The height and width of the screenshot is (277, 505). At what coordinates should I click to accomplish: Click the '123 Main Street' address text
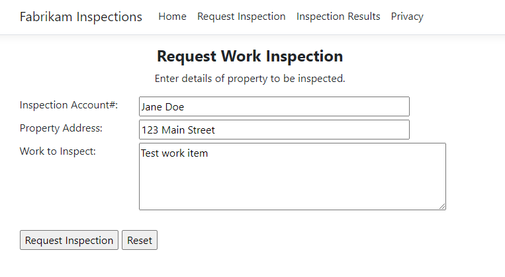click(178, 130)
